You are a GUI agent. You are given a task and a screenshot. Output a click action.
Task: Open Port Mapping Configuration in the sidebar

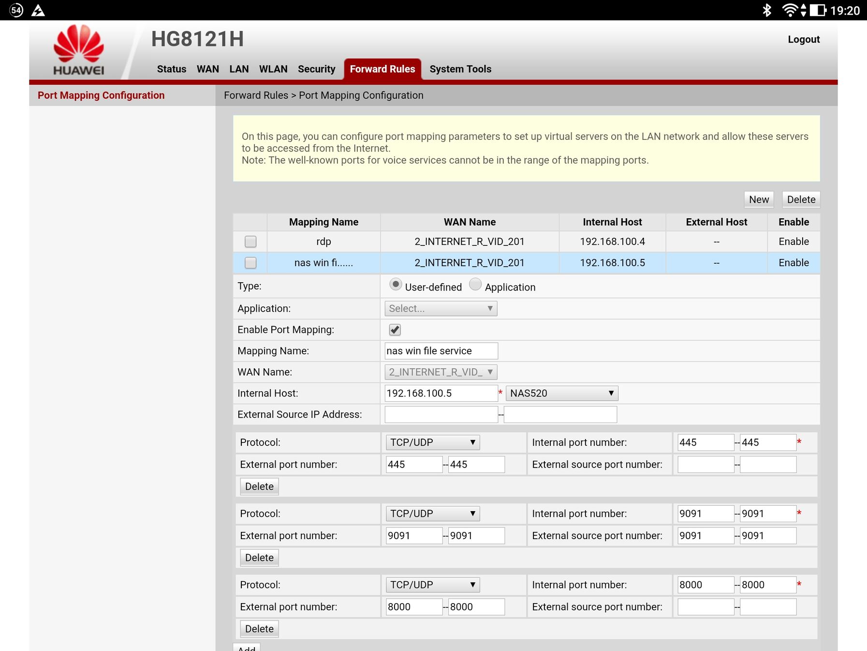click(101, 95)
